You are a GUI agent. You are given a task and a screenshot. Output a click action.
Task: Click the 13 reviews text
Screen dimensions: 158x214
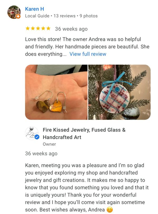65,16
